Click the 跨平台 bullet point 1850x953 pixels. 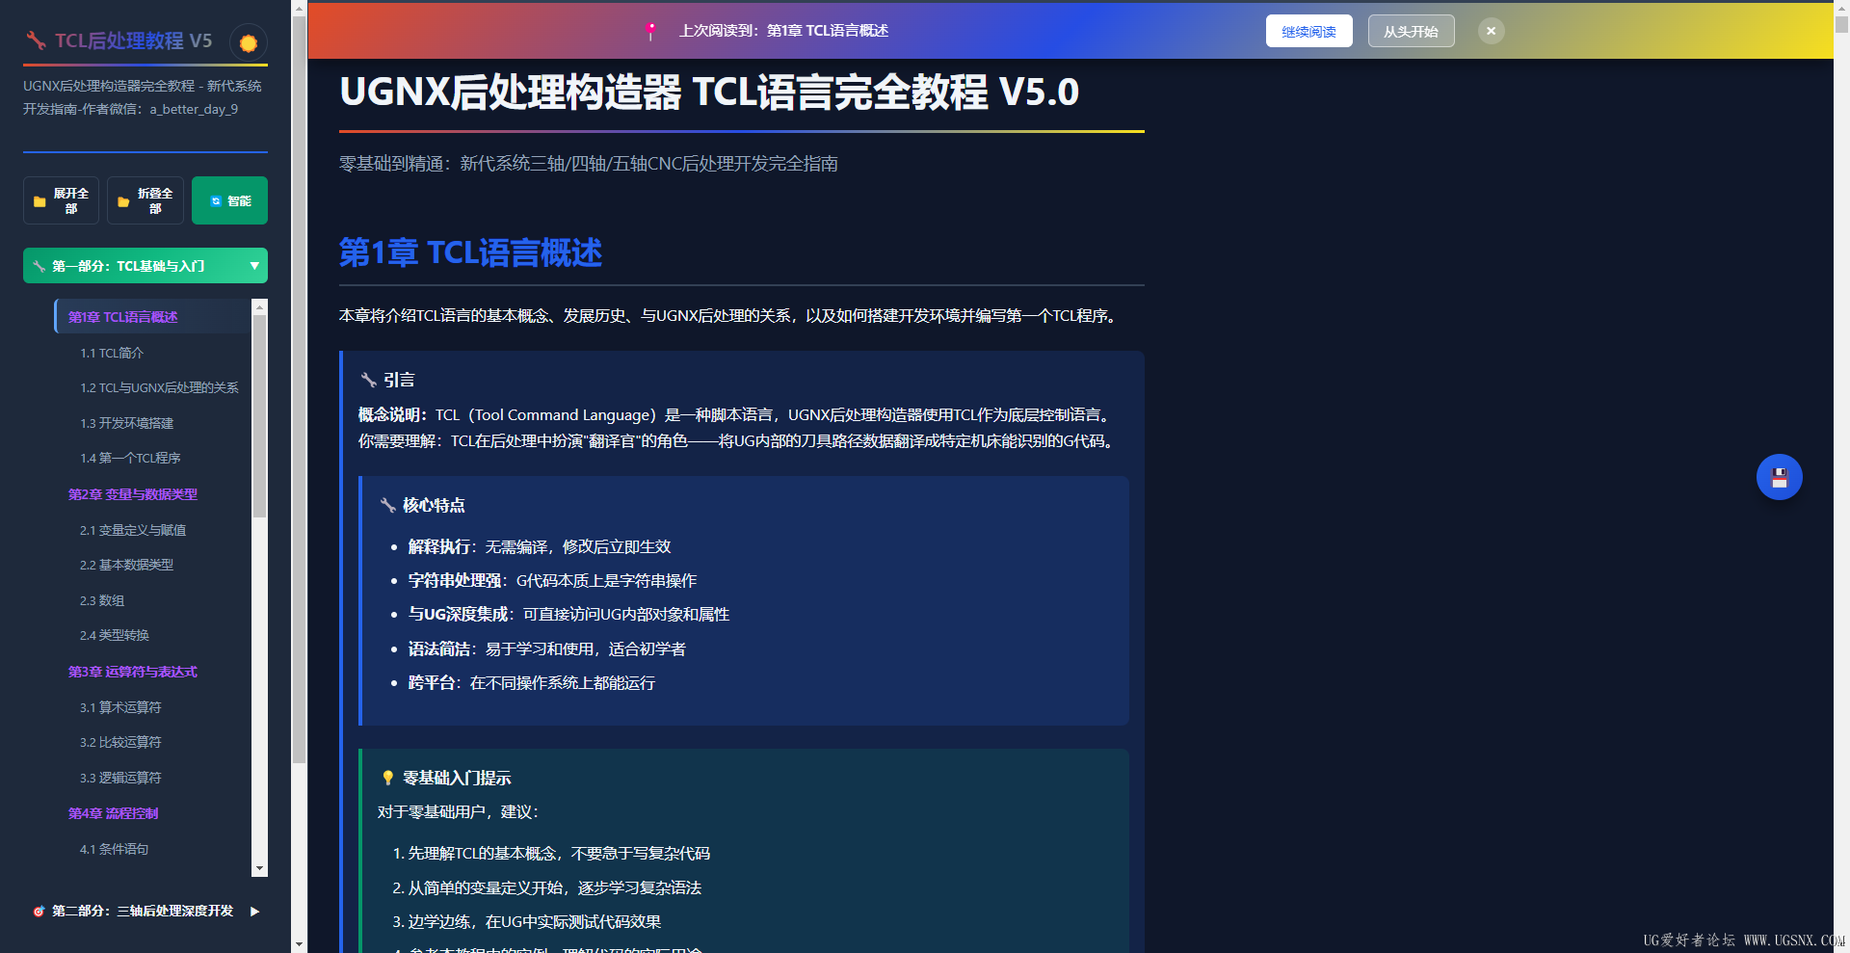pos(532,682)
